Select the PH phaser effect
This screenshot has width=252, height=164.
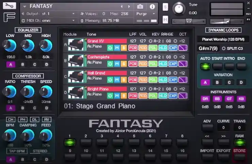[23, 119]
